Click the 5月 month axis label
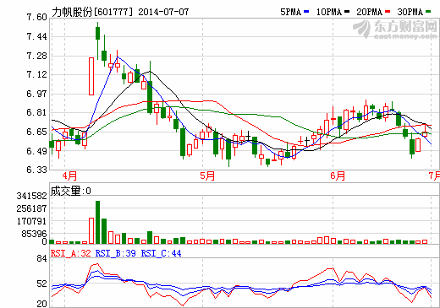Screen dimensions: 440x308 pyautogui.click(x=207, y=176)
